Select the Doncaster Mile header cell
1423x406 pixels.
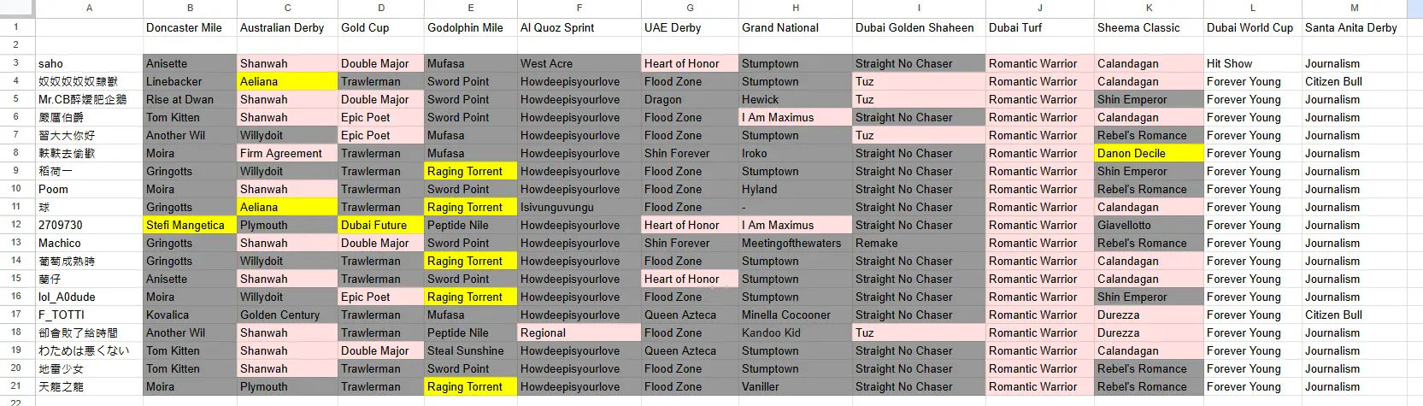click(x=190, y=27)
